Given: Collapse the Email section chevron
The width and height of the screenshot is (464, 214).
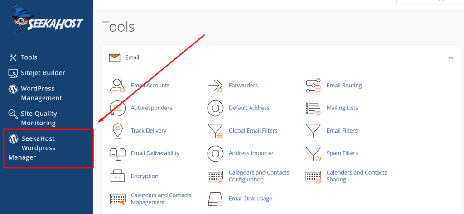Looking at the screenshot, I should (451, 58).
